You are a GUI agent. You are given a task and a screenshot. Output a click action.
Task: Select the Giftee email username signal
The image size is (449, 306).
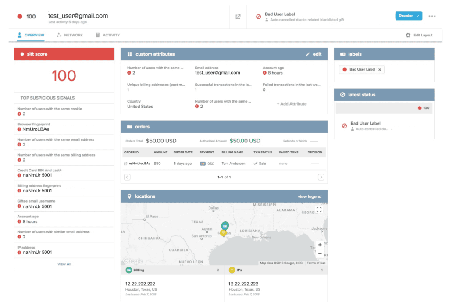point(64,204)
